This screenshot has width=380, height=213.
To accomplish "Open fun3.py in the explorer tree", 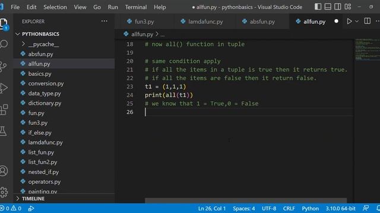I will pos(38,122).
